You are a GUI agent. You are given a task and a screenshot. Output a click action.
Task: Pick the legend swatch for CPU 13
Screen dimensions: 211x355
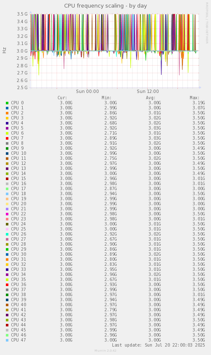pyautogui.click(x=7, y=169)
